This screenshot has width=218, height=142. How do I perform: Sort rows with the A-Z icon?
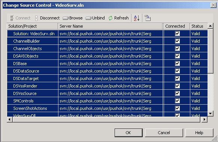coord(136,18)
